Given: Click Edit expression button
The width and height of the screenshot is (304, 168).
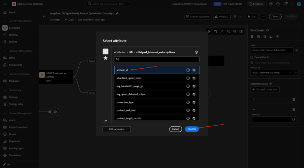Looking at the screenshot, I should point(117,129).
